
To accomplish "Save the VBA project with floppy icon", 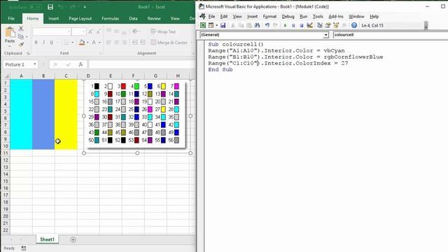I will (223, 25).
